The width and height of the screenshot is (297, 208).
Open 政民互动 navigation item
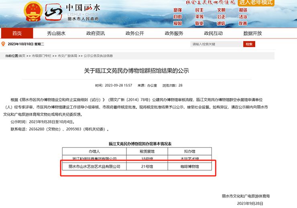pyautogui.click(x=213, y=33)
